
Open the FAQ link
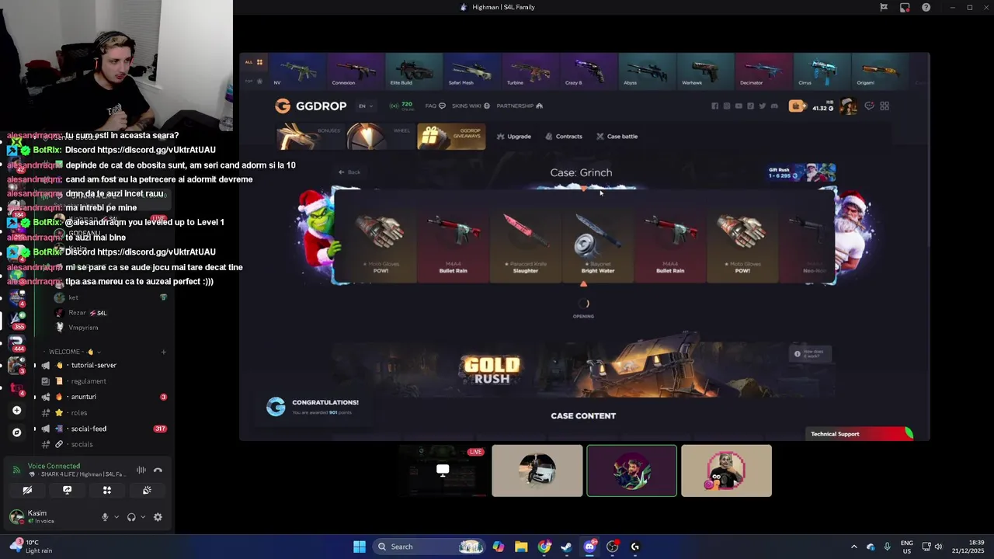tap(435, 106)
